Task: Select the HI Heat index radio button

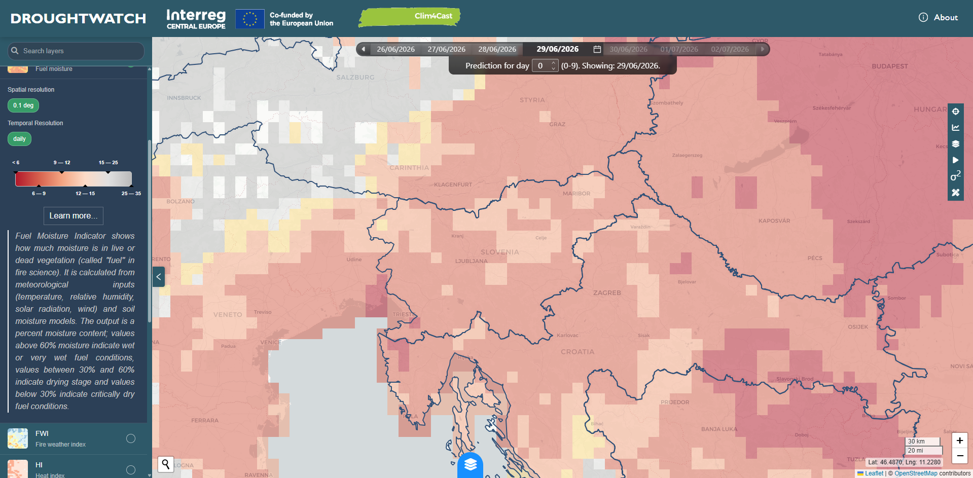Action: pos(131,470)
